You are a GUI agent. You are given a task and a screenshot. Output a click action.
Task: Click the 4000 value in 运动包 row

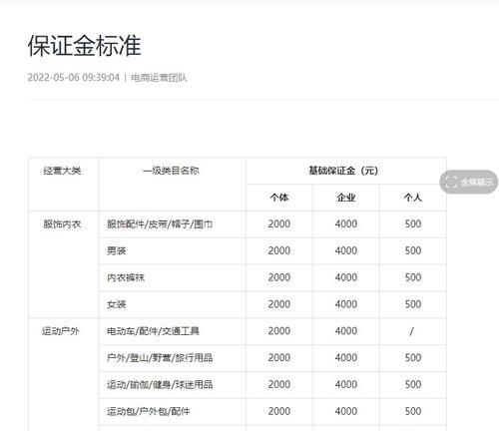coord(346,411)
